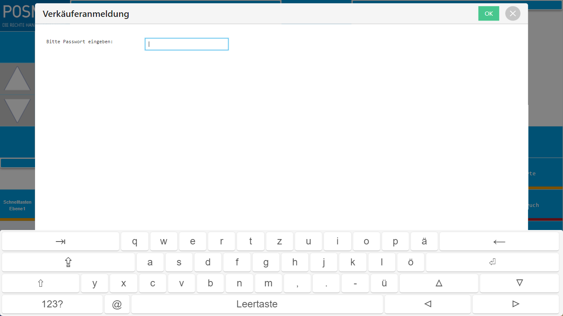563x316 pixels.
Task: Click the password input field
Action: click(x=186, y=44)
